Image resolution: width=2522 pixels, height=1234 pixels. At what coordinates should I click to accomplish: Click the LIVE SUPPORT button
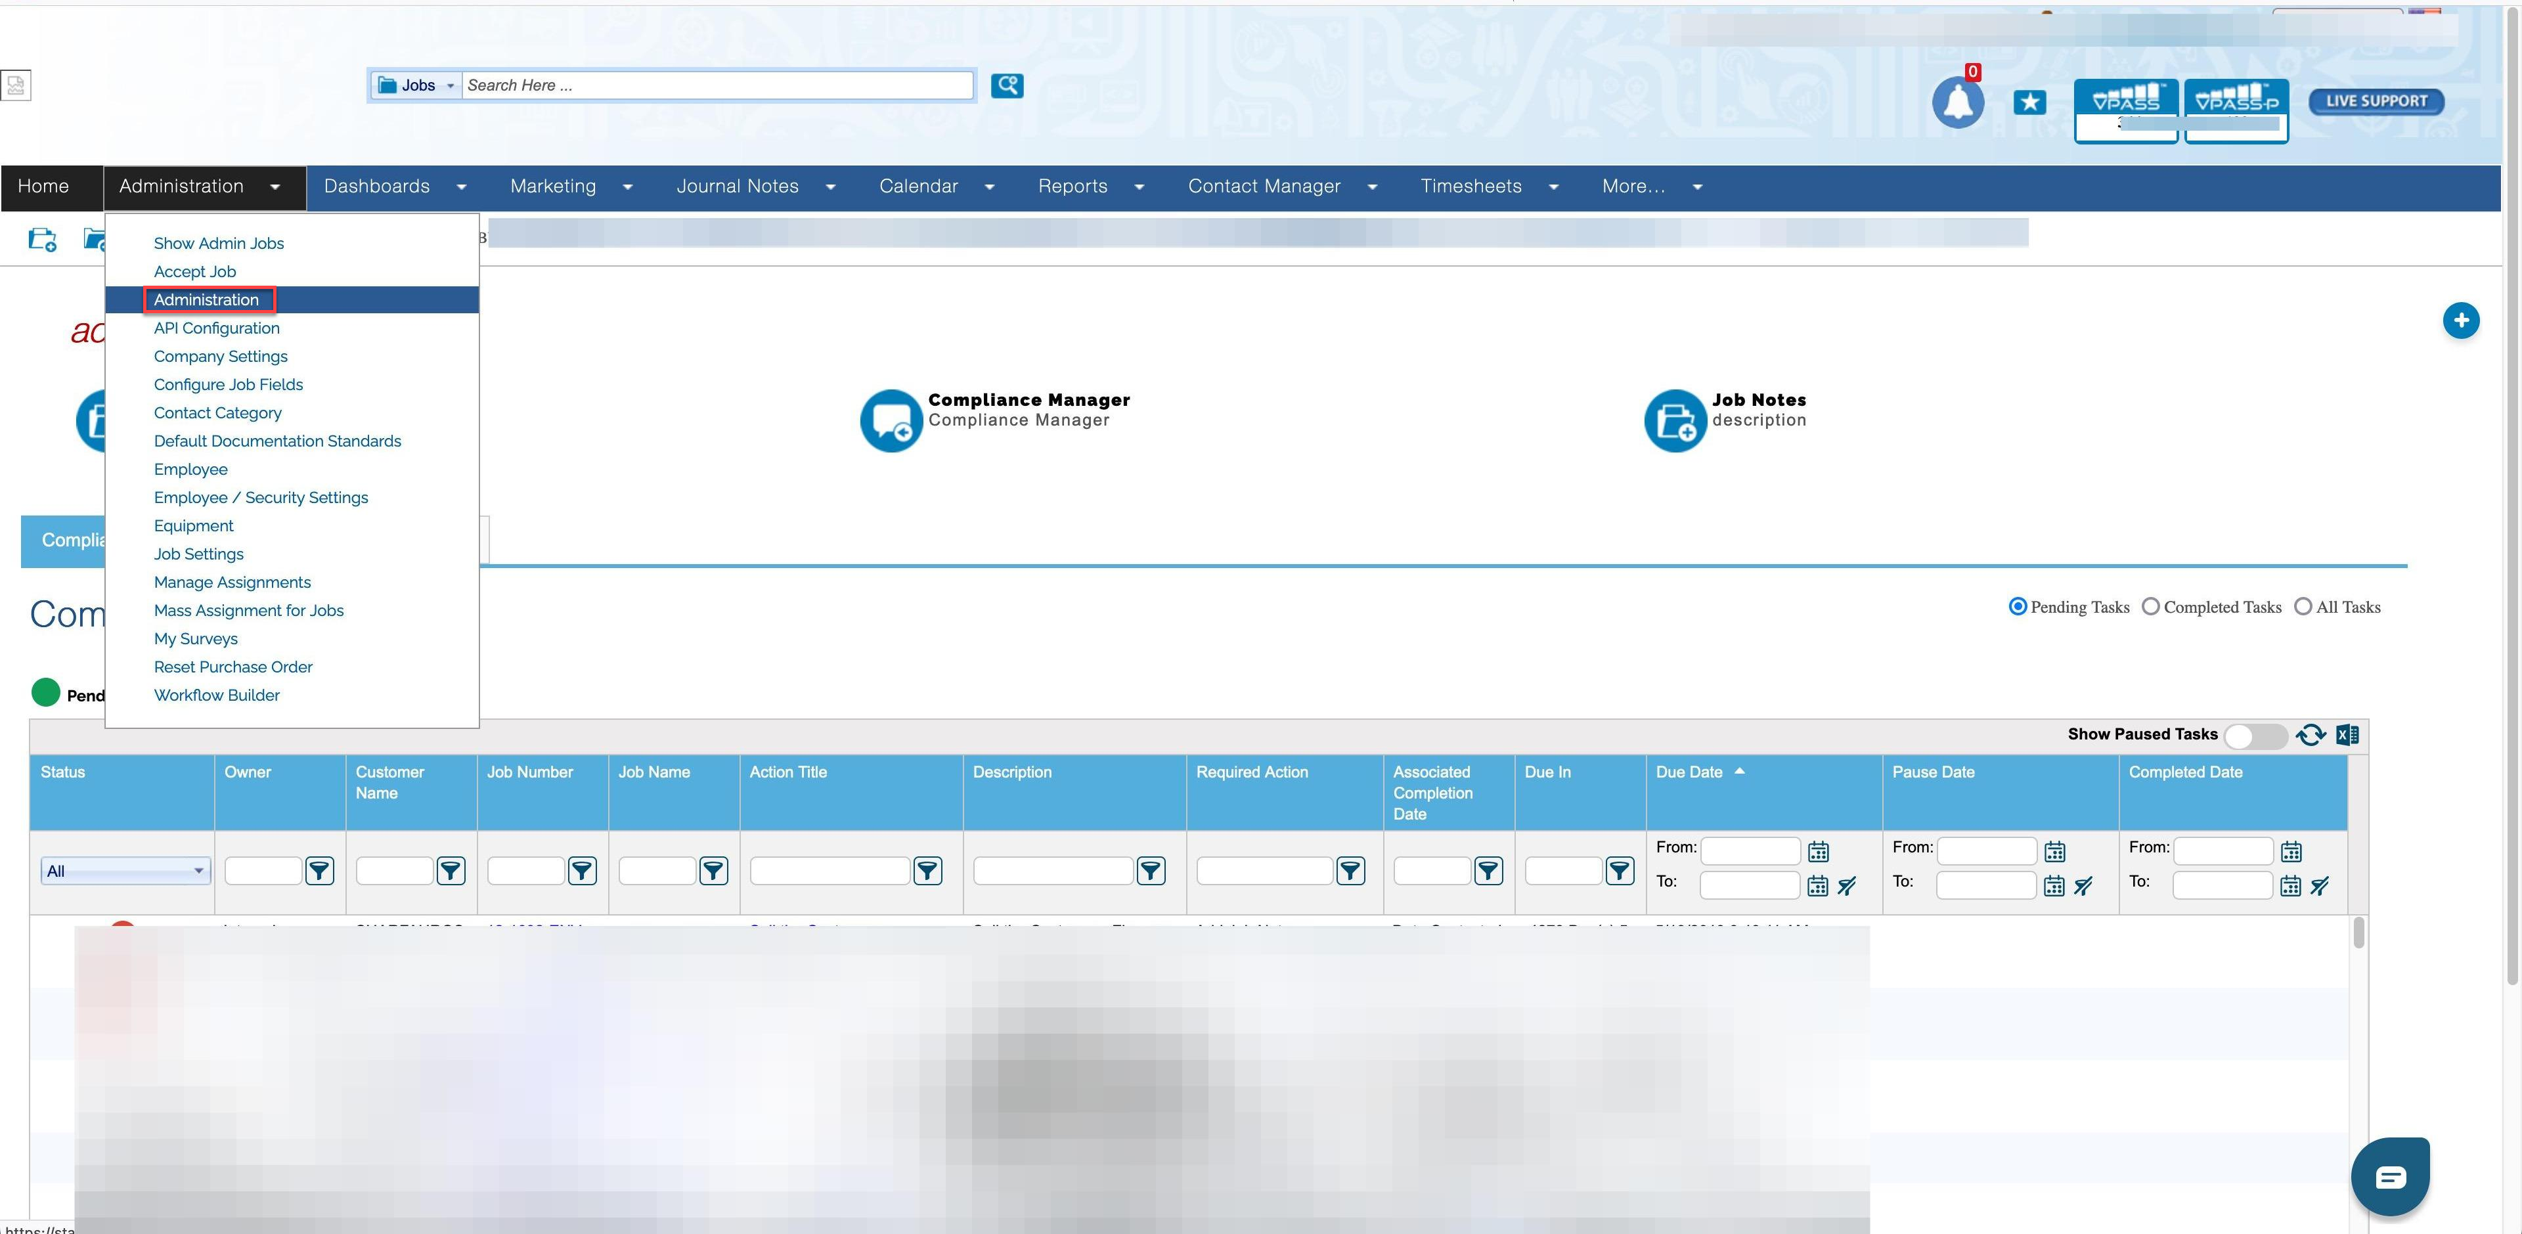pyautogui.click(x=2376, y=102)
